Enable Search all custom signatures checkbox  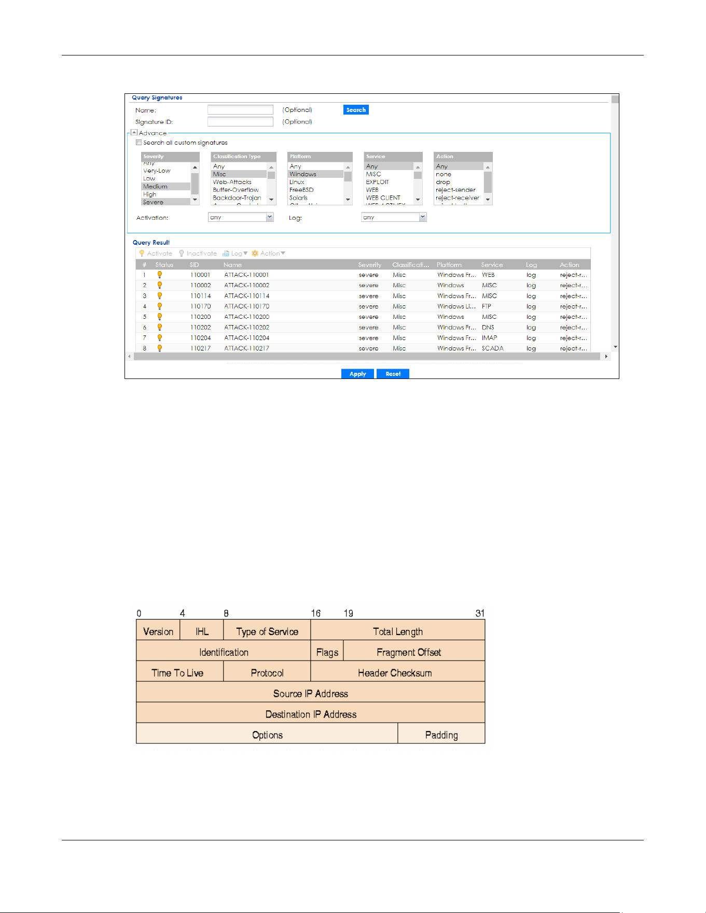click(139, 143)
